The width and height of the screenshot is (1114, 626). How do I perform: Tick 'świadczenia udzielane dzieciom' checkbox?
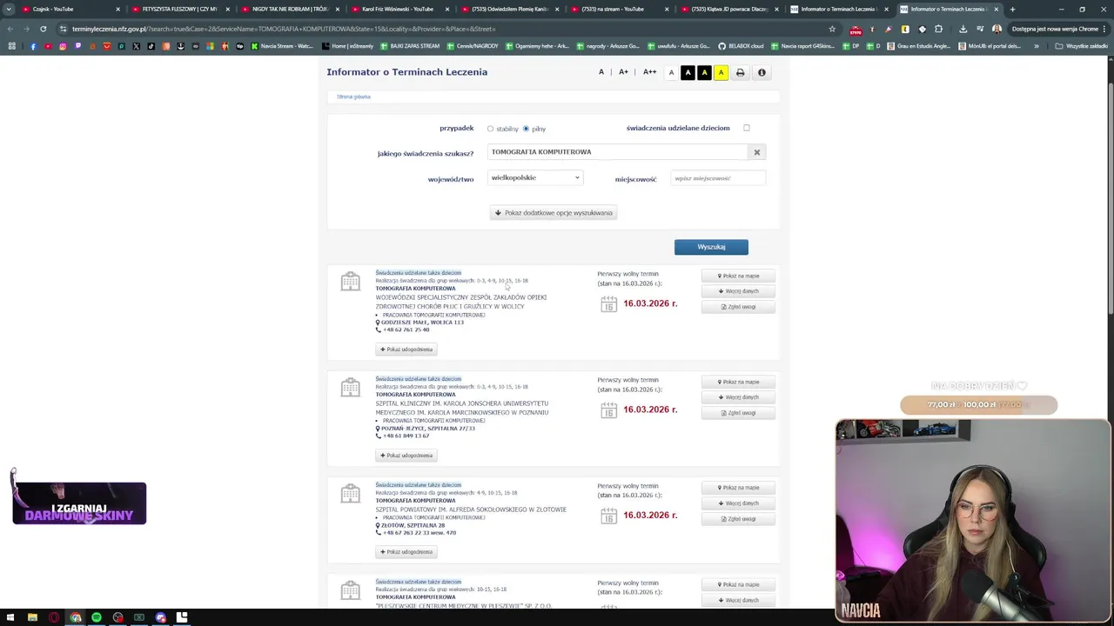tap(746, 128)
